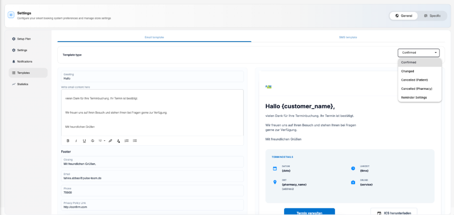The image size is (454, 215).
Task: Open the Email template tab
Action: click(154, 38)
